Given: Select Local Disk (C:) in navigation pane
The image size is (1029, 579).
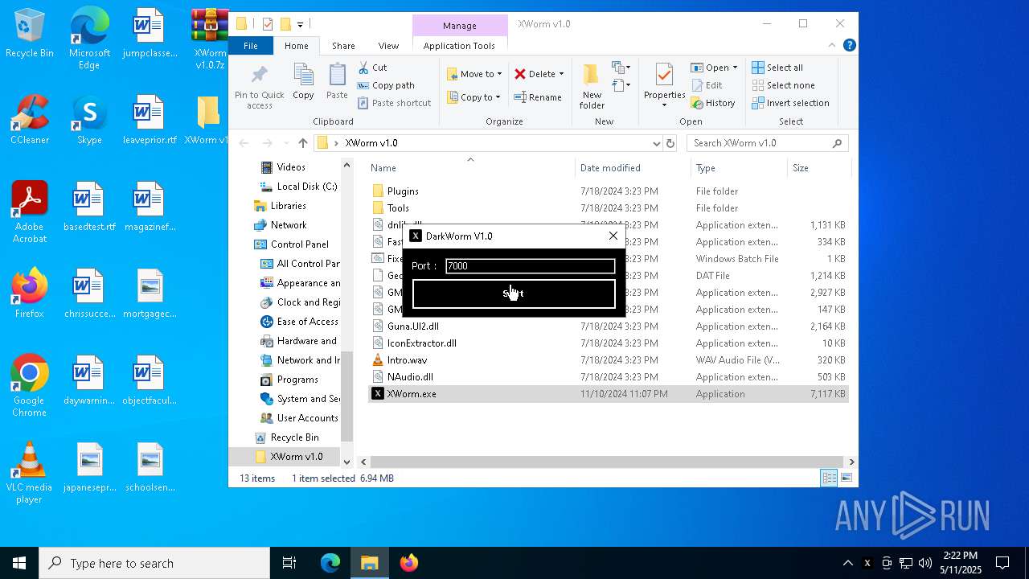Looking at the screenshot, I should (298, 186).
